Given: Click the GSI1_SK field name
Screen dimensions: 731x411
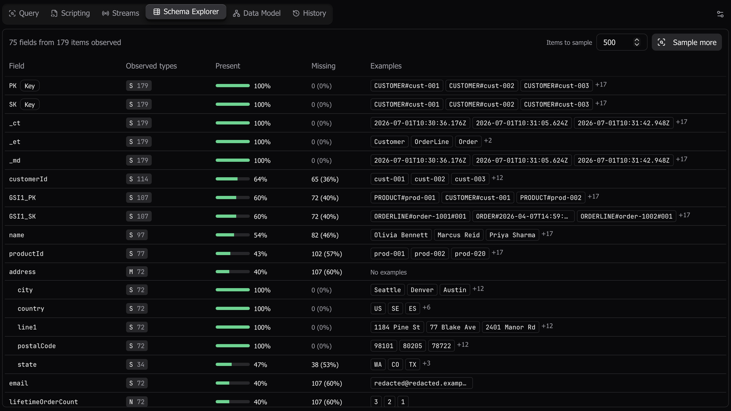Looking at the screenshot, I should [22, 216].
